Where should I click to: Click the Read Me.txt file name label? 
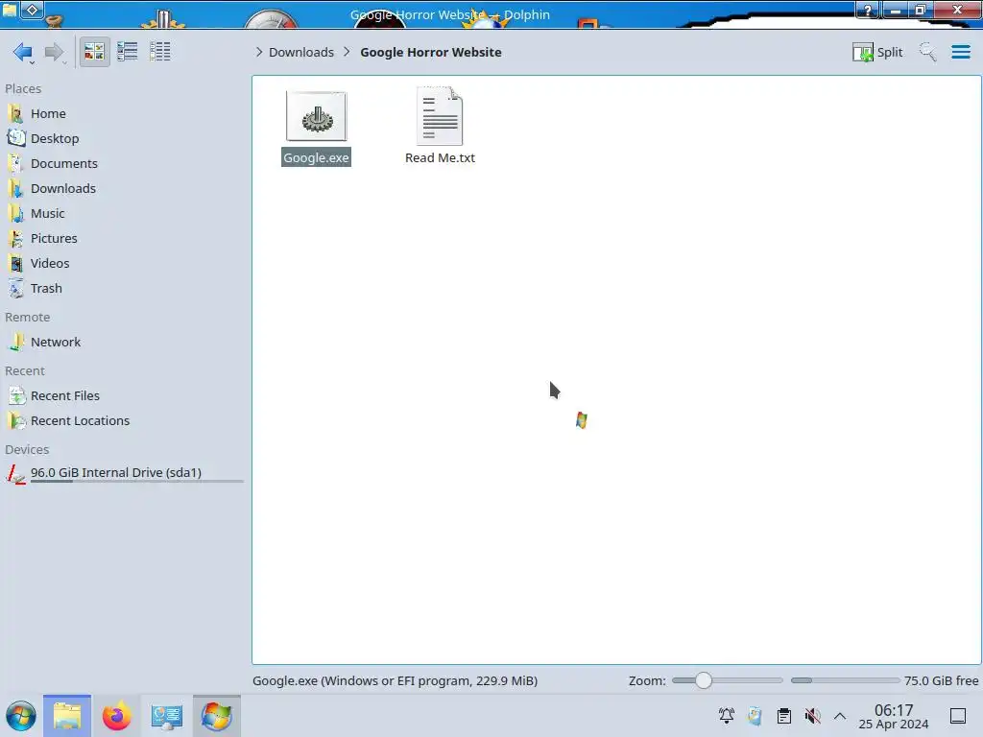coord(440,158)
